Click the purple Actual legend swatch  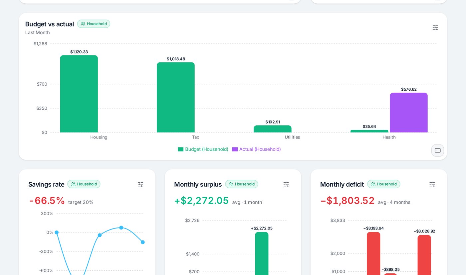tap(235, 149)
